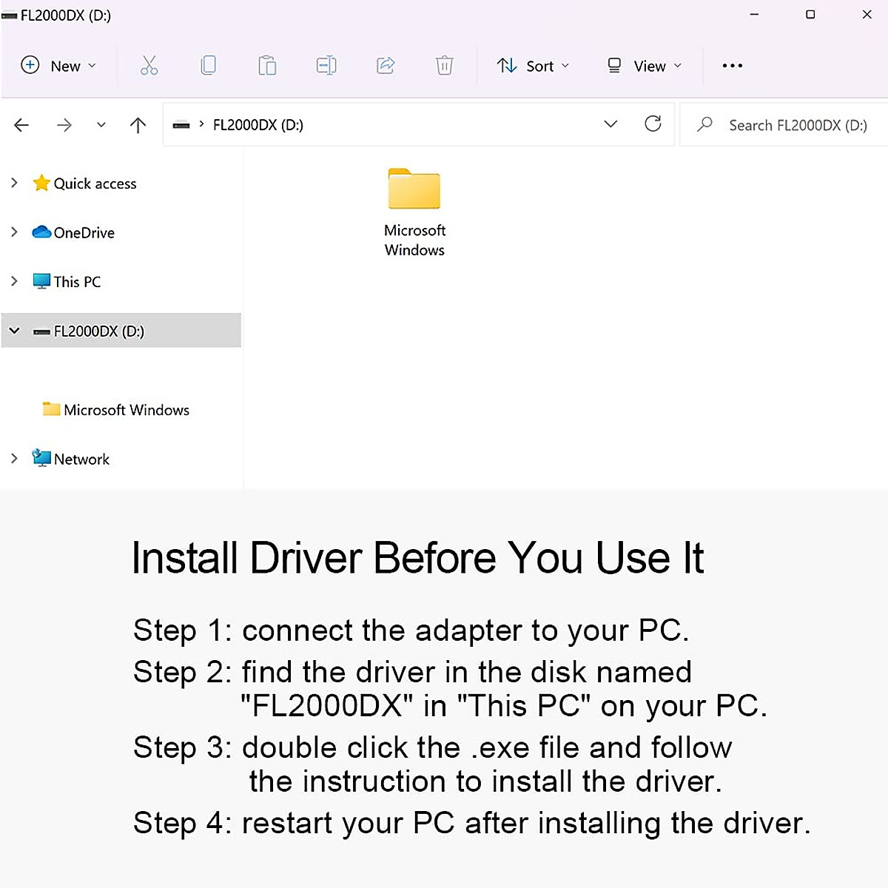Expand the Quick access tree node
This screenshot has height=888, width=888.
tap(14, 182)
